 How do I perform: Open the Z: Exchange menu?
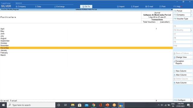pyautogui.click(x=59, y=7)
